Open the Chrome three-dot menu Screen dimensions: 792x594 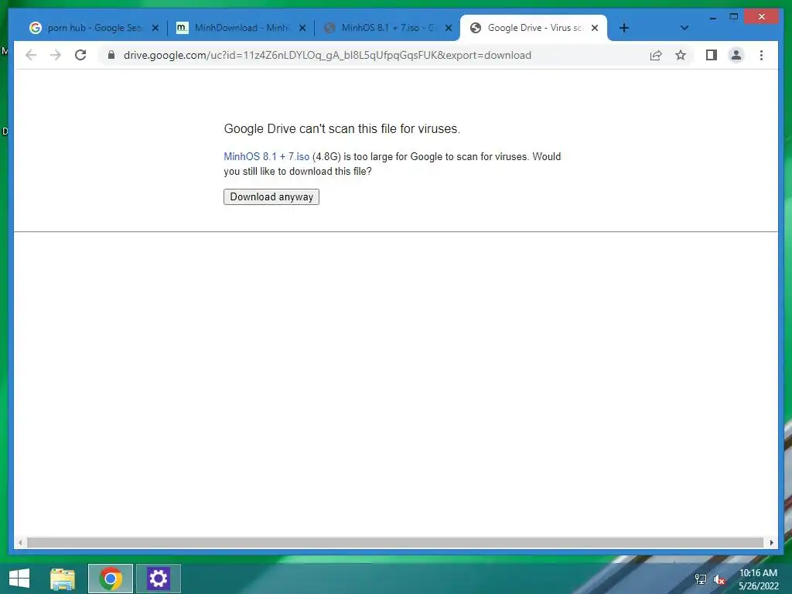[x=761, y=55]
